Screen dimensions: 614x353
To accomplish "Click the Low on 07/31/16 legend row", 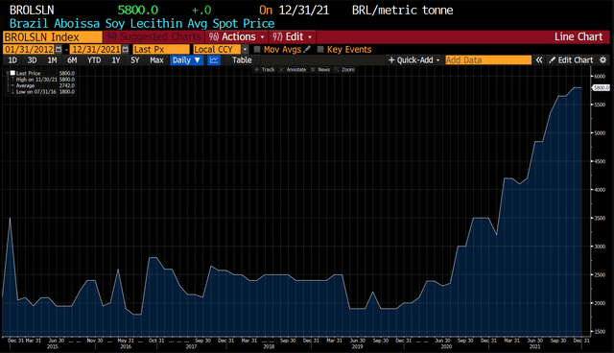I will click(x=42, y=91).
